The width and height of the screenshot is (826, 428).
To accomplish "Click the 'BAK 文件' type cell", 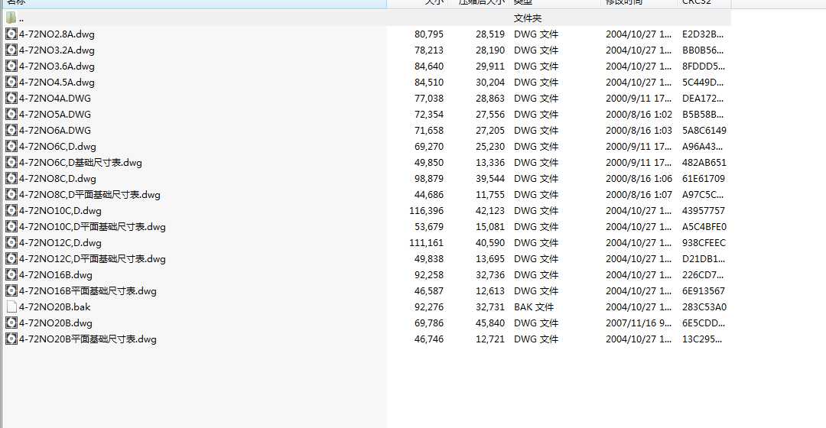I will point(534,307).
